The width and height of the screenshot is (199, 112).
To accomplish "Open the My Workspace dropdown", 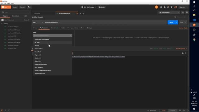I will pos(89,7).
